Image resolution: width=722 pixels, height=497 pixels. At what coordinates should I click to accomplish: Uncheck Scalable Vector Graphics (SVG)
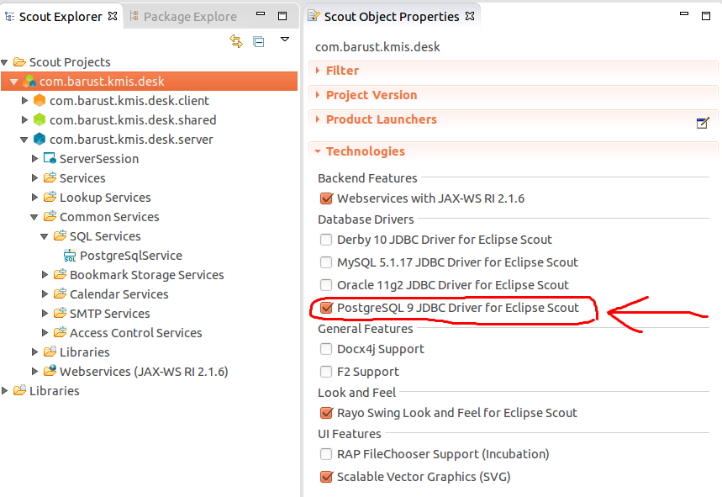pos(326,477)
